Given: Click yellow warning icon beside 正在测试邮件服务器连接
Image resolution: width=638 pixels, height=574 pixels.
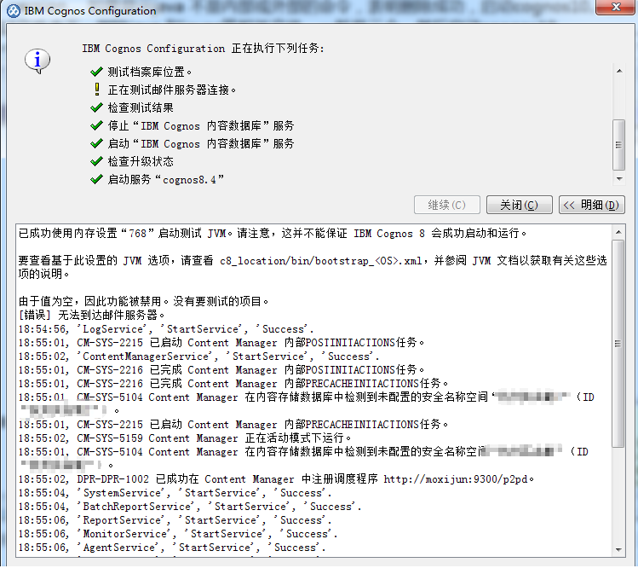Looking at the screenshot, I should pos(97,90).
